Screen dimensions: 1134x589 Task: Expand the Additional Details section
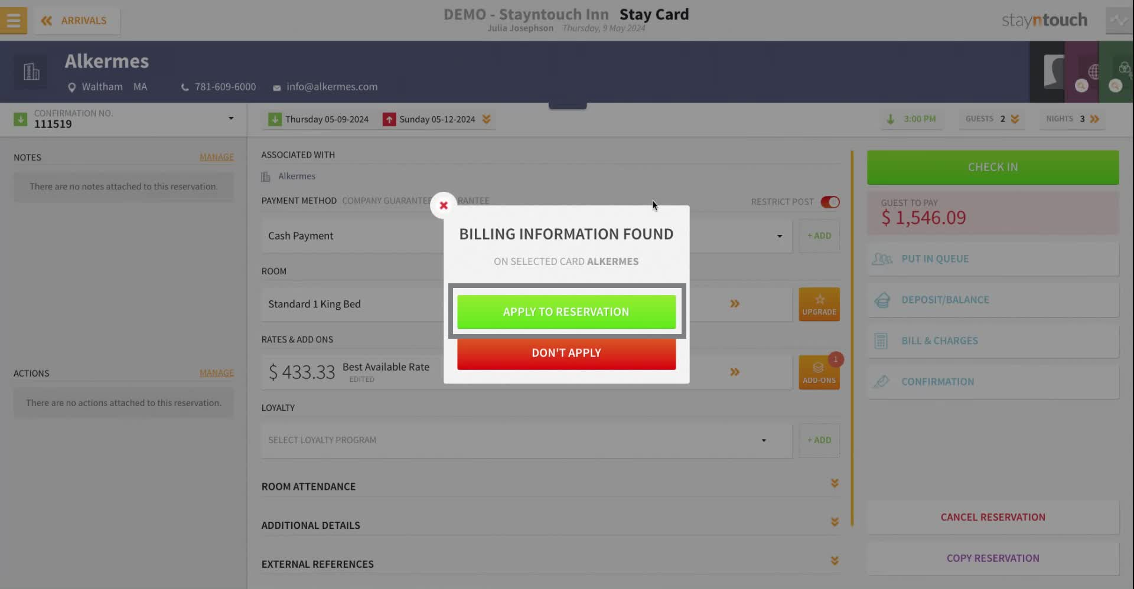click(x=550, y=525)
